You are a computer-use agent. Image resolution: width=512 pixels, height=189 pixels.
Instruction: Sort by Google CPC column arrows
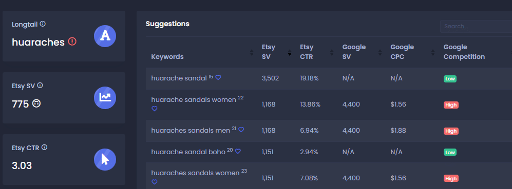(x=433, y=52)
